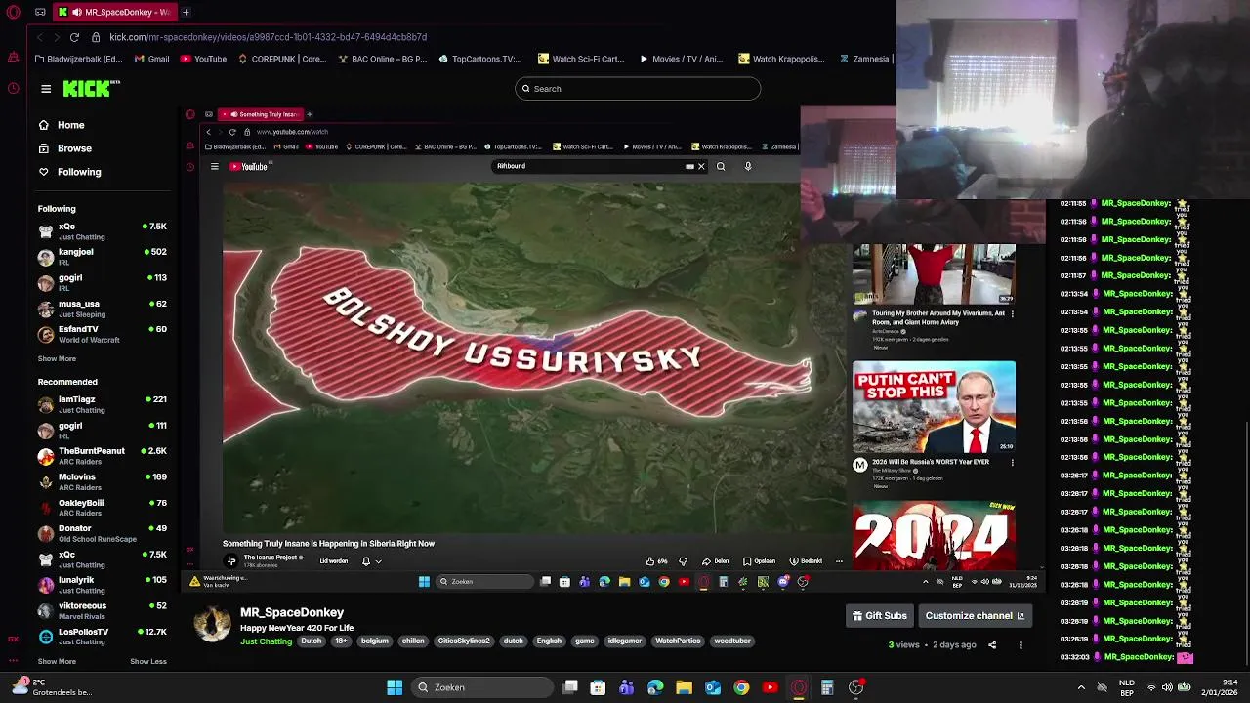This screenshot has height=703, width=1250.
Task: Open Microsoft Store from the taskbar
Action: (598, 687)
